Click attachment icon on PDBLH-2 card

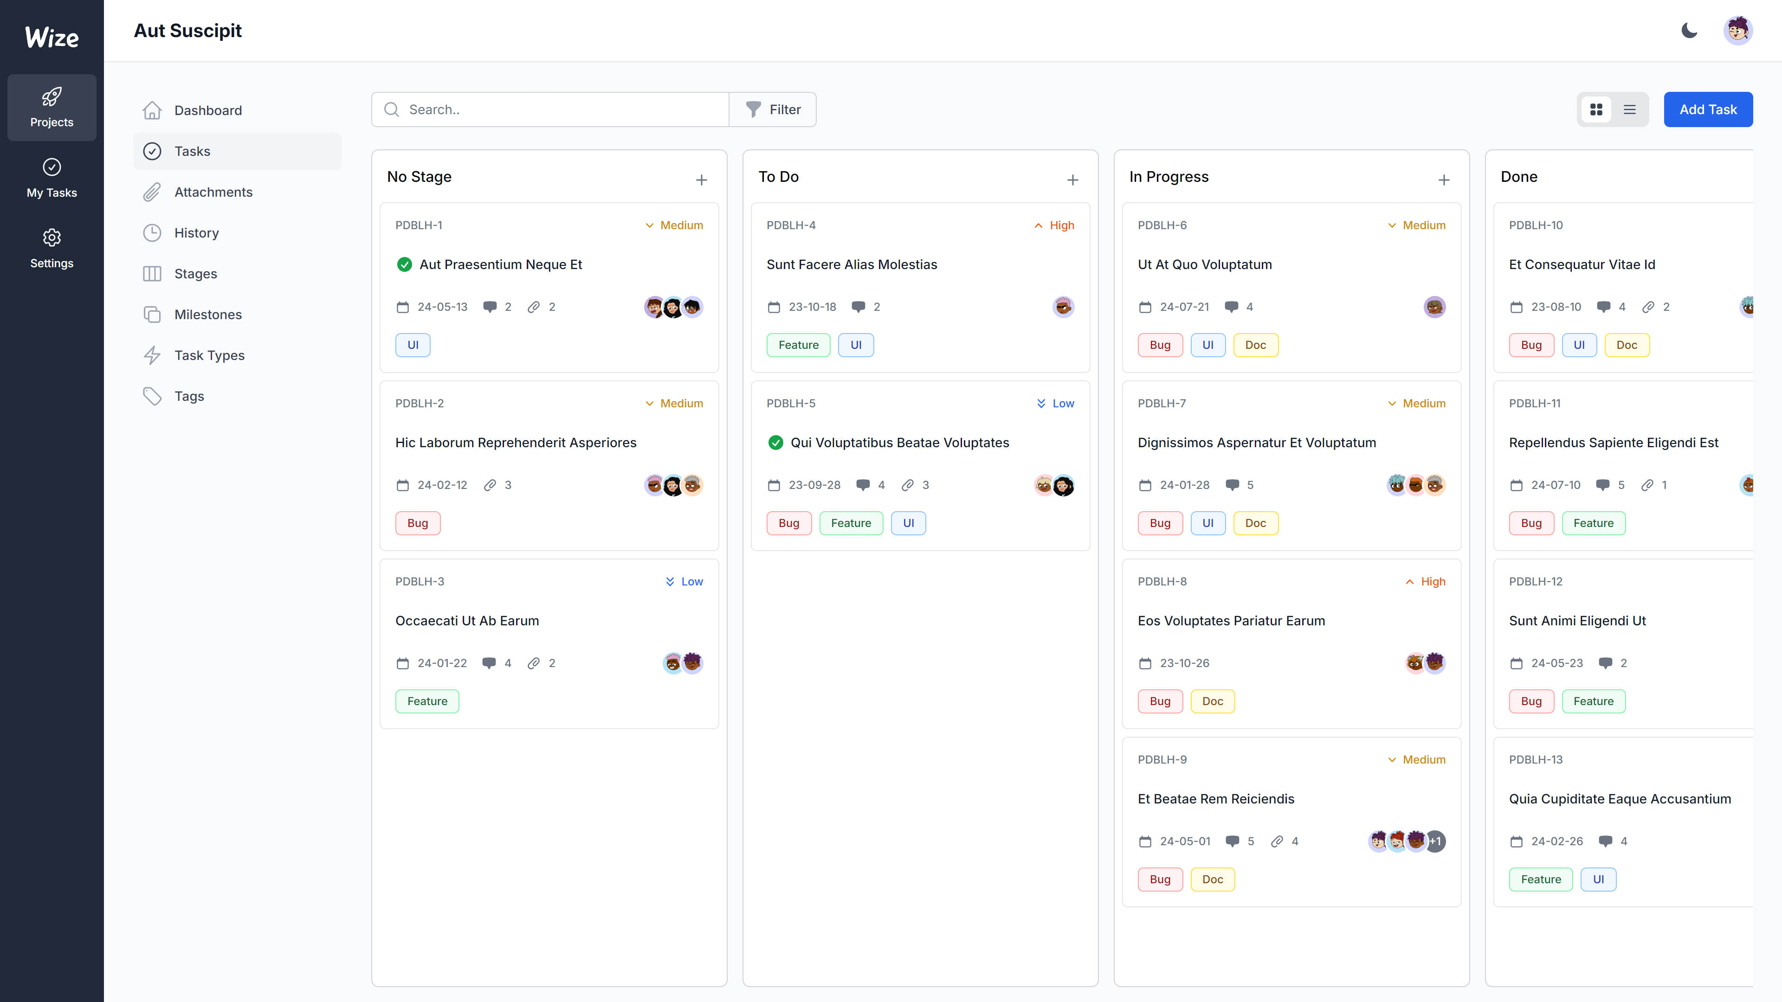coord(490,485)
